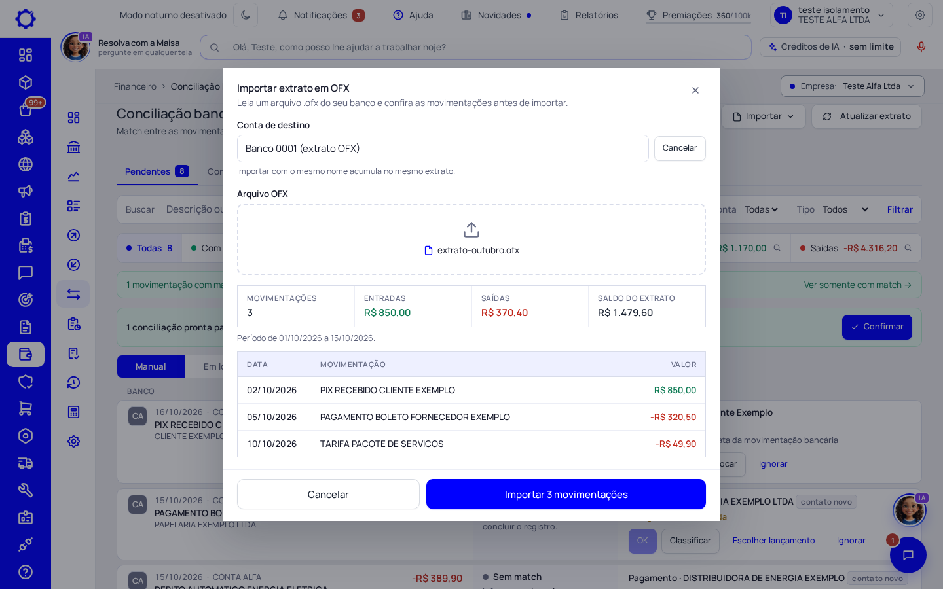This screenshot has height=589, width=943.
Task: Open the shopping cart sidebar icon
Action: click(26, 408)
